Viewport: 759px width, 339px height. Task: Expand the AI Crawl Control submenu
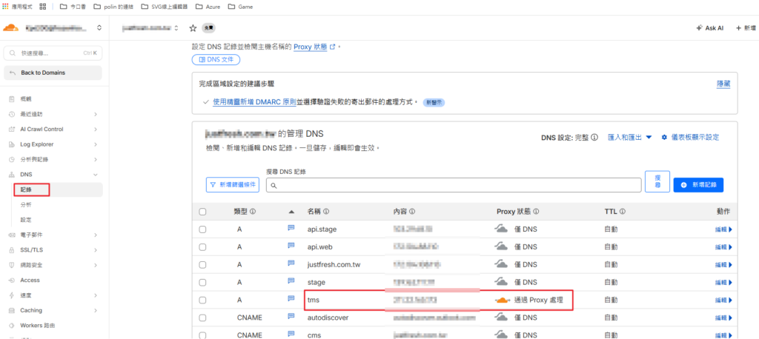(96, 129)
